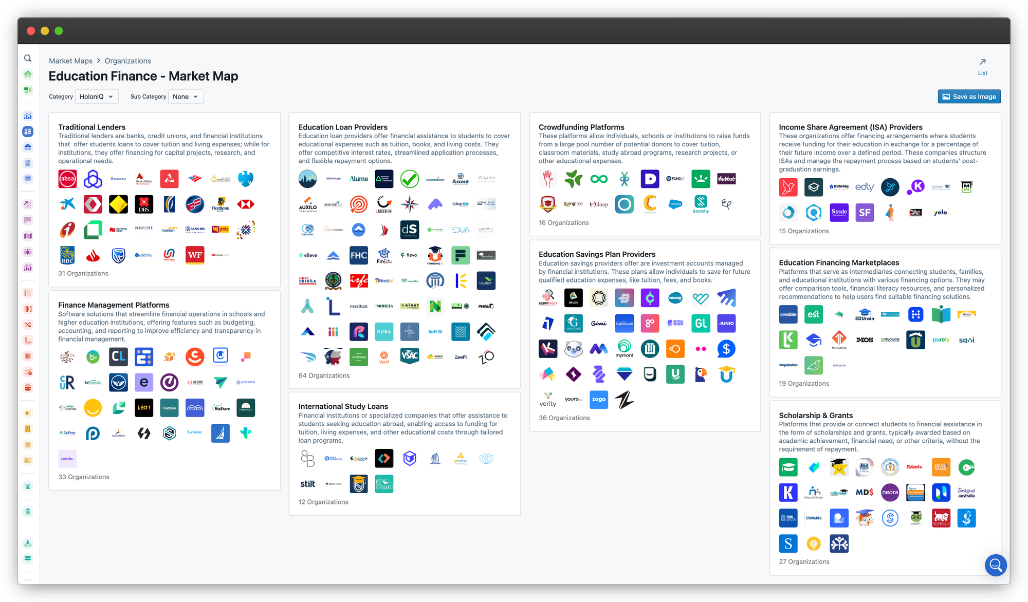1028x602 pixels.
Task: Expand the Sub Category None dropdown
Action: pyautogui.click(x=186, y=97)
